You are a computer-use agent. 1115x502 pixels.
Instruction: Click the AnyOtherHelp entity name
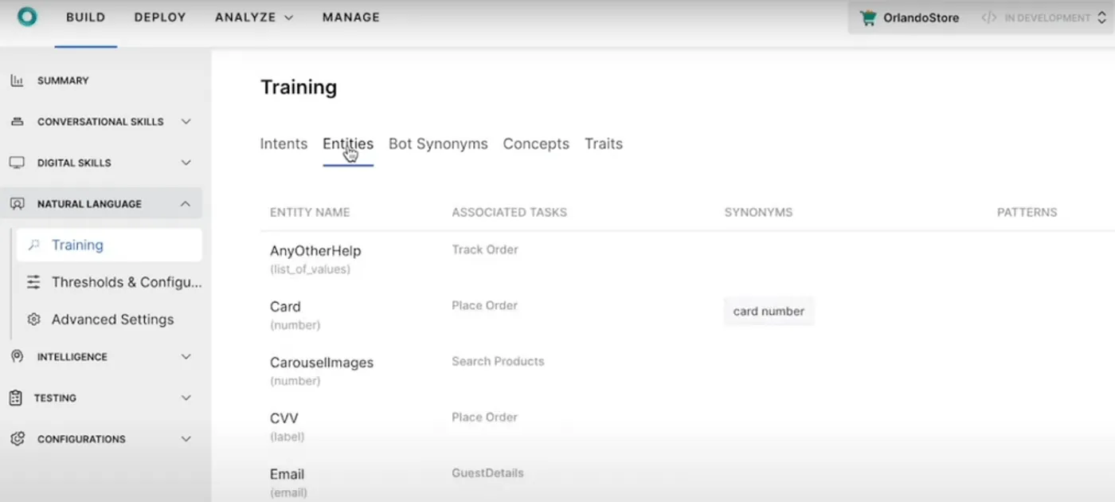[x=315, y=251]
